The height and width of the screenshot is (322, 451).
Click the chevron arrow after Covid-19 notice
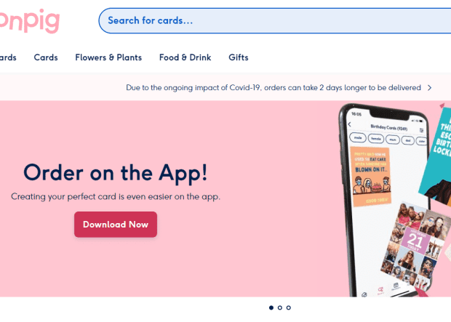[429, 88]
